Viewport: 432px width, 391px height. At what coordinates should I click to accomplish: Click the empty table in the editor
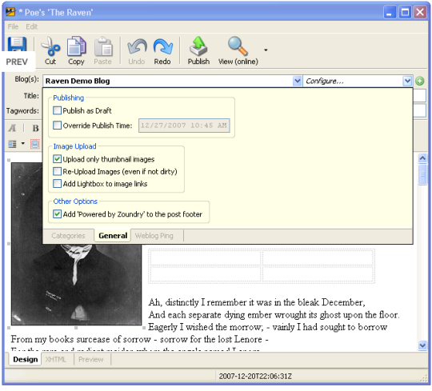point(261,266)
